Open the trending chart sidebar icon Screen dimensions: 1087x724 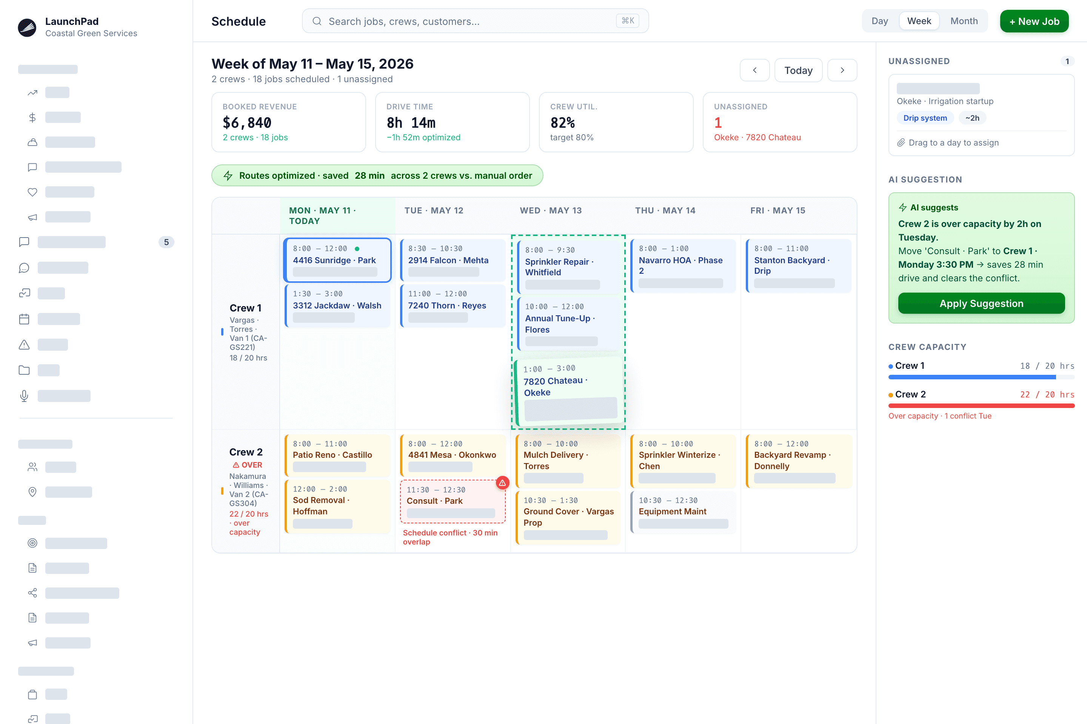click(32, 92)
